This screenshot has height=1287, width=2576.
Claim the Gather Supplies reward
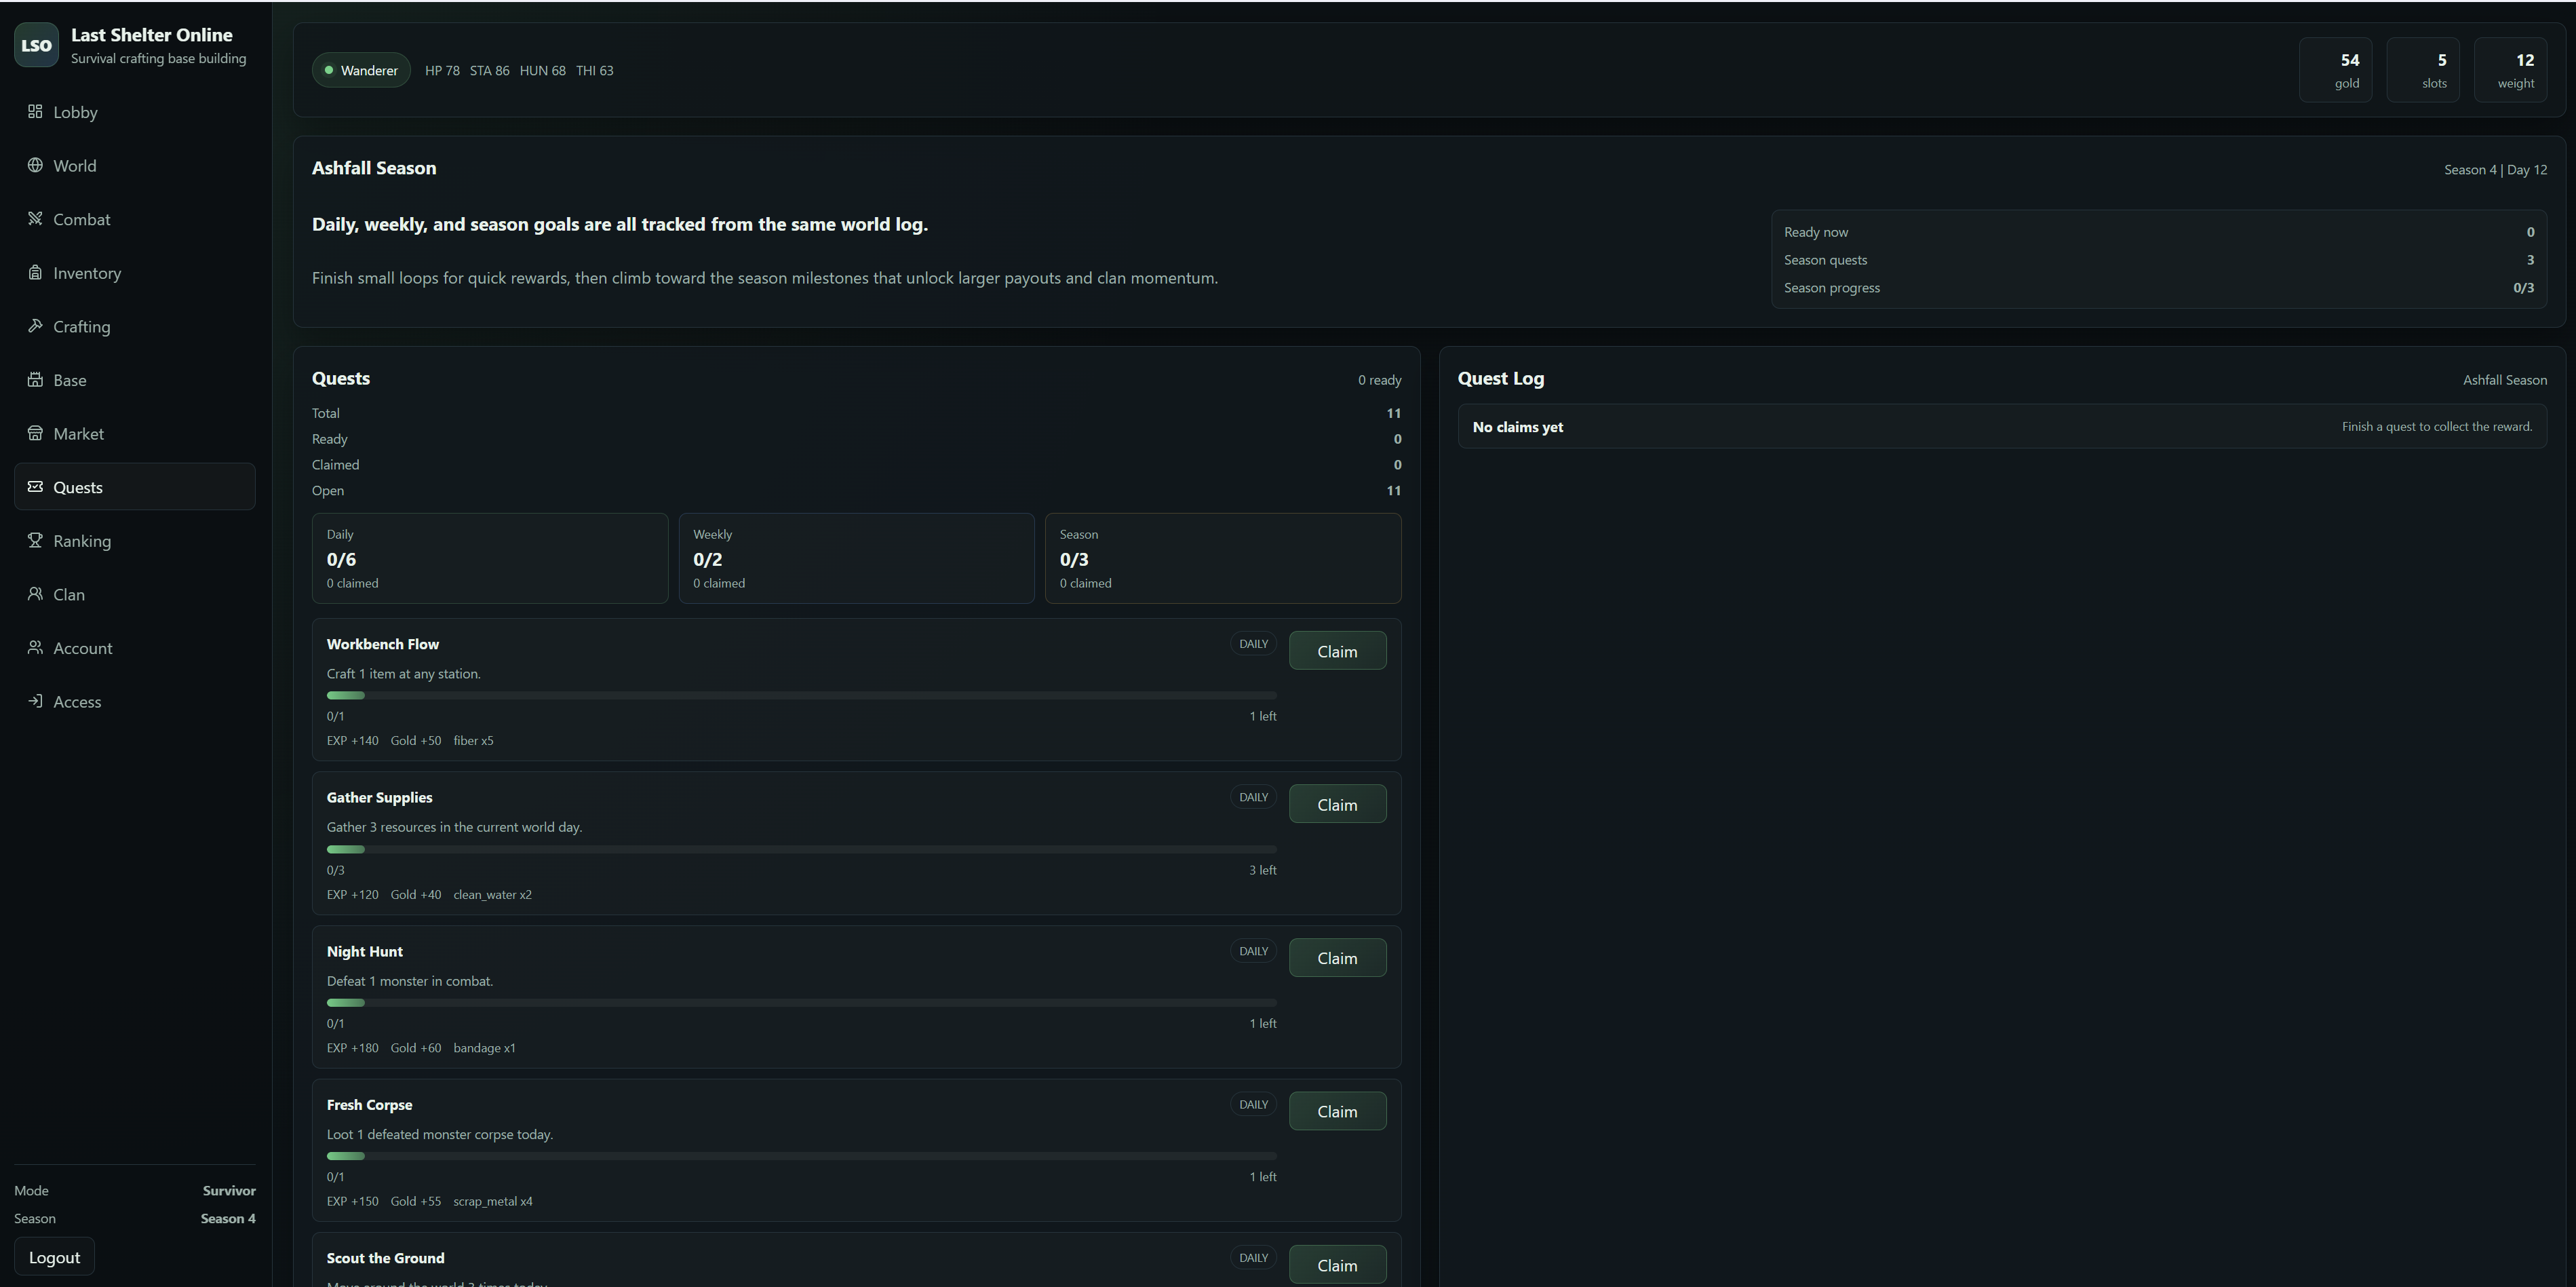click(1337, 804)
